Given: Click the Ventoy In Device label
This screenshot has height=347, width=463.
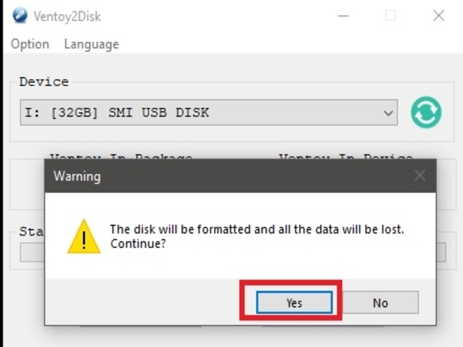Looking at the screenshot, I should tap(346, 156).
